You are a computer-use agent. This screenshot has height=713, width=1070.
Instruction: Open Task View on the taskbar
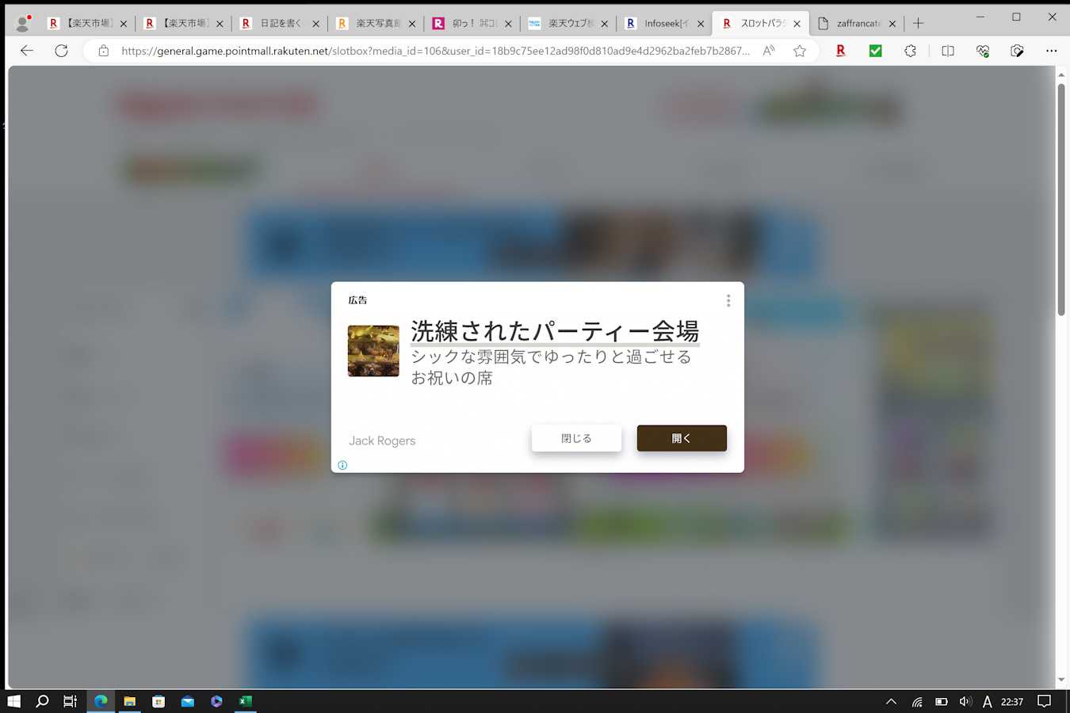(71, 701)
